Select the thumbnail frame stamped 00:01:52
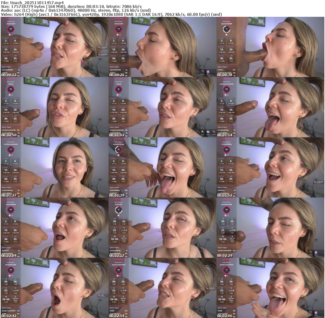 (x=270, y=167)
